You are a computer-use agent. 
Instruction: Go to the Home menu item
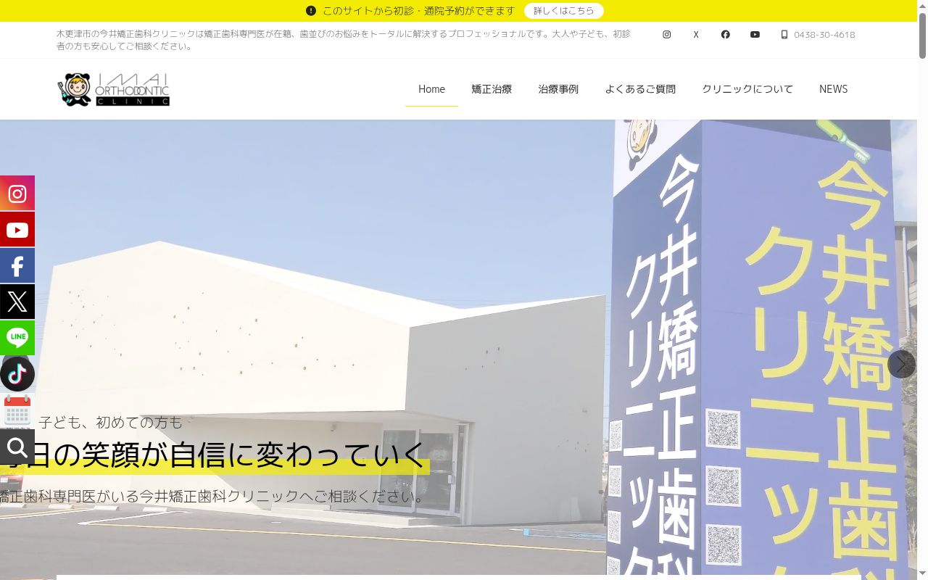(431, 89)
